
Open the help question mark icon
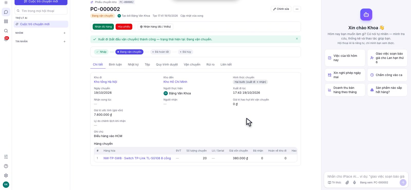(6, 166)
